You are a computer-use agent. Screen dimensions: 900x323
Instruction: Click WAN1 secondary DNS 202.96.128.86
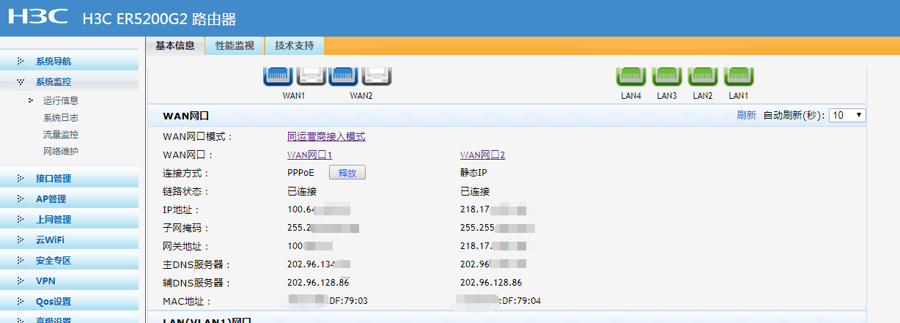click(318, 283)
